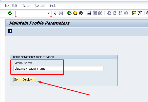Click the Print icon
This screenshot has height=102, width=148.
(x=89, y=13)
